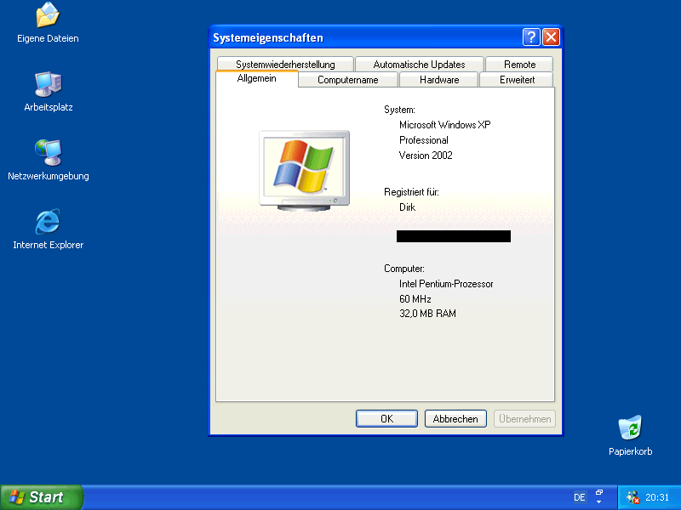
Task: Click the security alert tray icon
Action: [x=633, y=497]
